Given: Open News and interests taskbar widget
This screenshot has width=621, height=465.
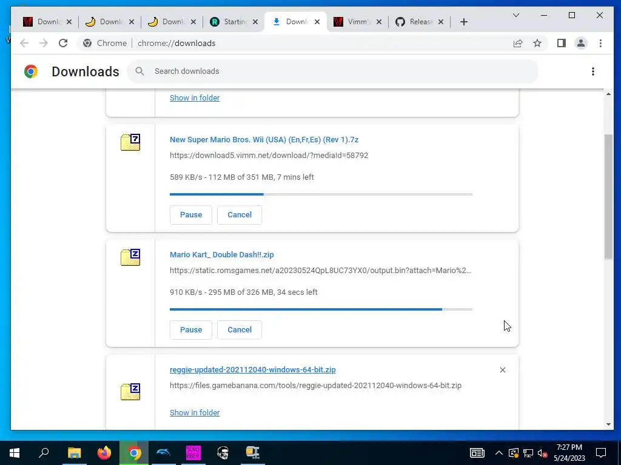Looking at the screenshot, I should pos(477,453).
